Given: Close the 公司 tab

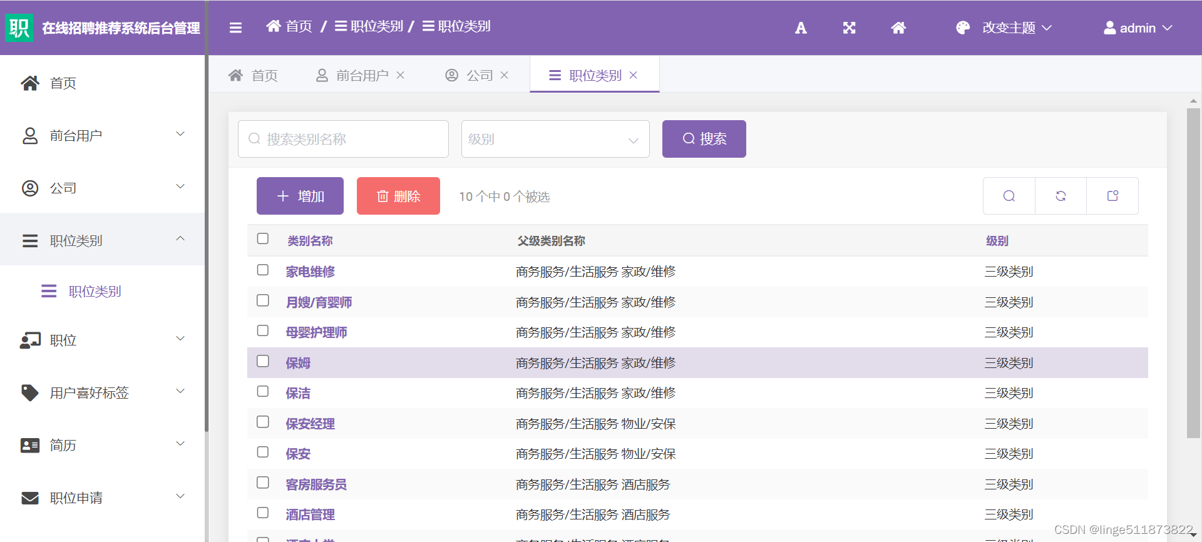Looking at the screenshot, I should tap(505, 75).
